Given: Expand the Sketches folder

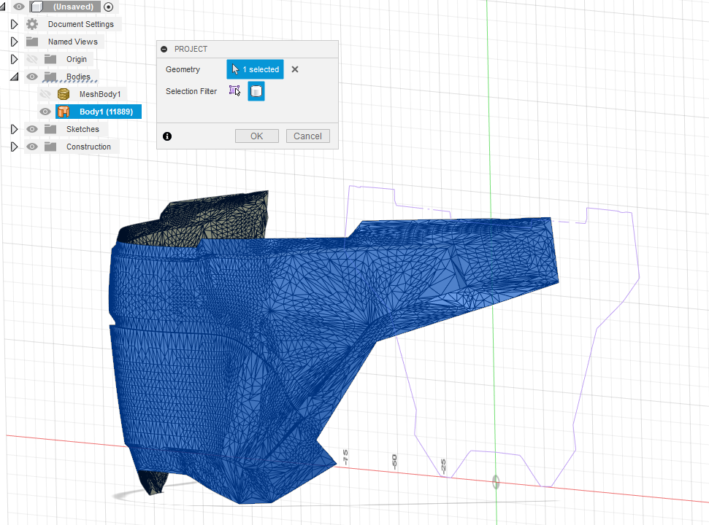Looking at the screenshot, I should 14,129.
